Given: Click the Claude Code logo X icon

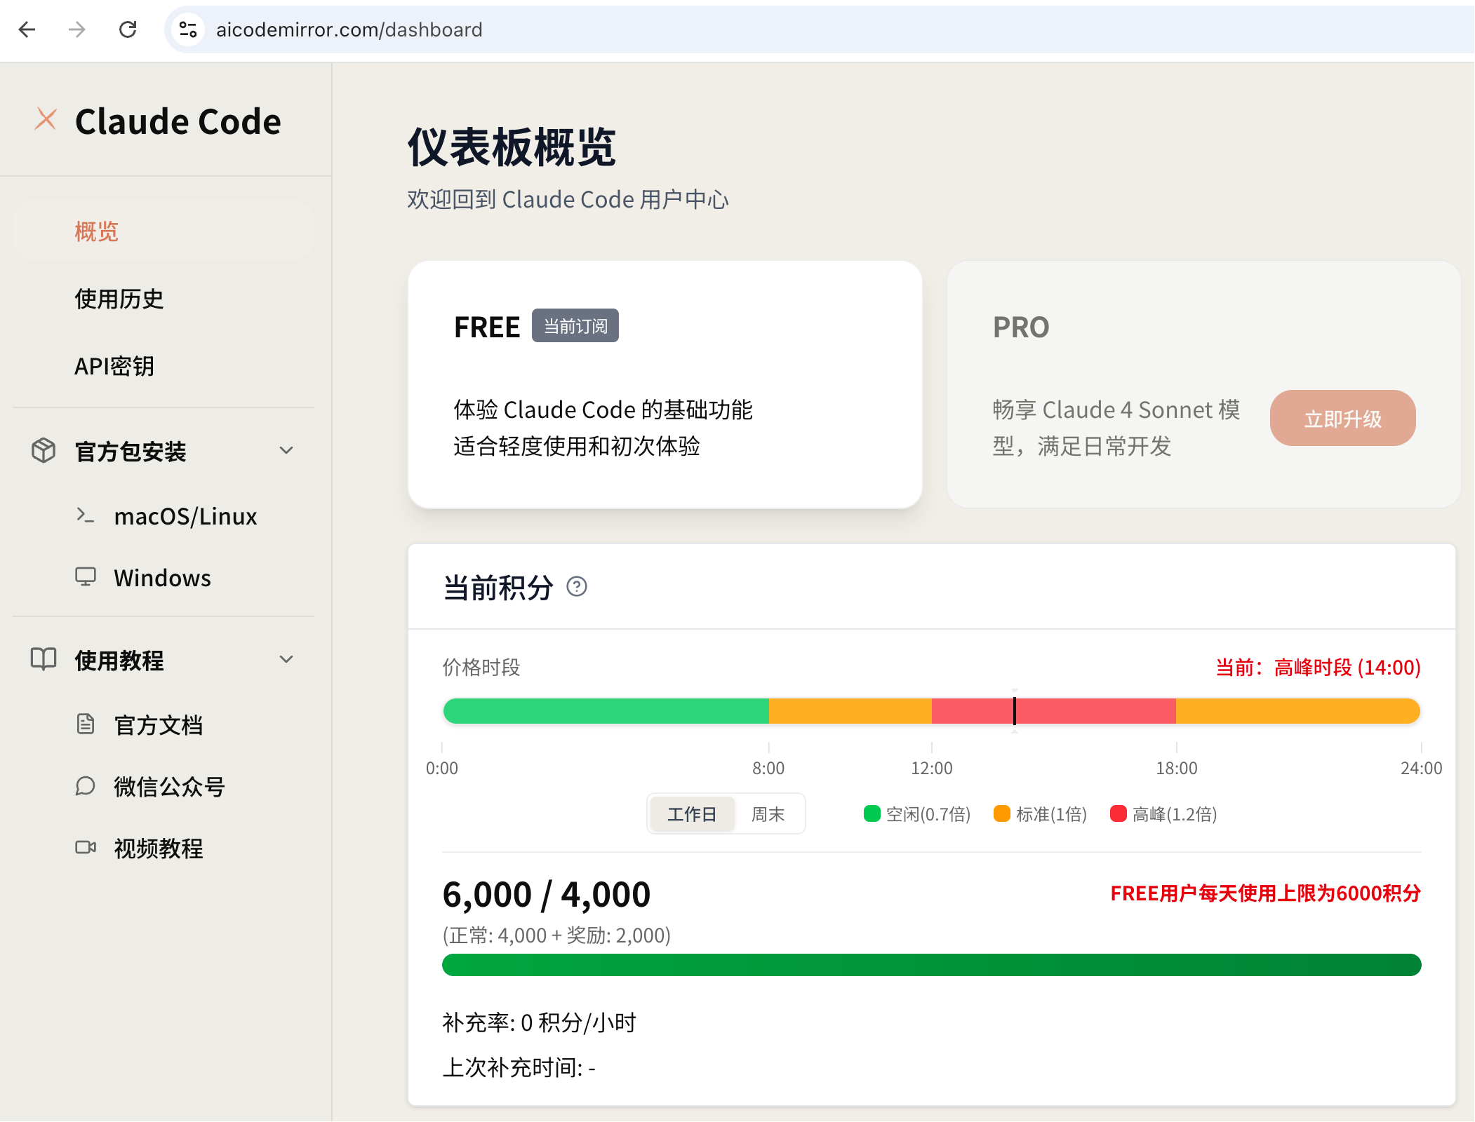Looking at the screenshot, I should [x=46, y=119].
